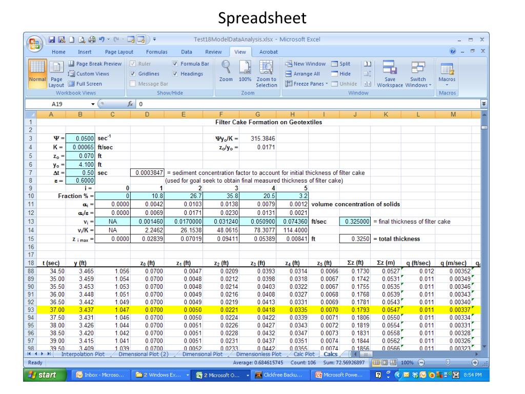Enter Full Screen view
This screenshot has height=394, width=525.
(x=85, y=84)
